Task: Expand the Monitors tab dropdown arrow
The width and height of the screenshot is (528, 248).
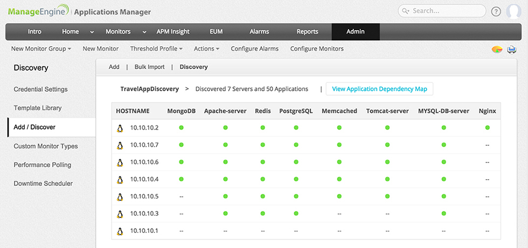Action: coord(144,32)
